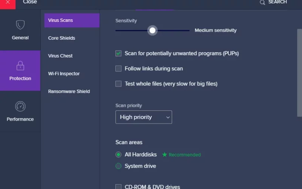Open the Core Shields section
The height and width of the screenshot is (189, 302).
(x=62, y=38)
